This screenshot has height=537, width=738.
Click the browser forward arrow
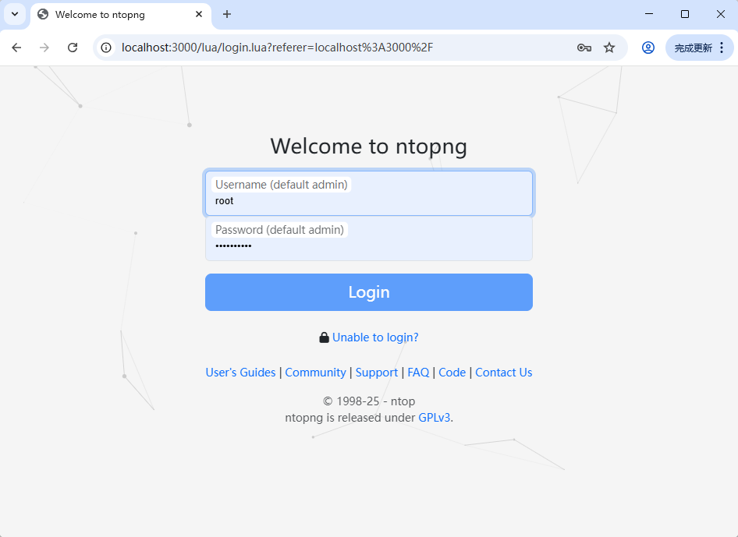point(44,48)
